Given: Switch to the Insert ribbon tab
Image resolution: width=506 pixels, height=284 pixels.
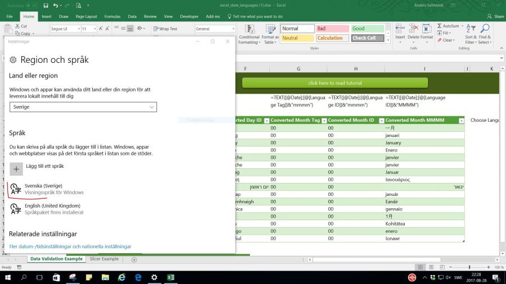Looking at the screenshot, I should tap(47, 16).
